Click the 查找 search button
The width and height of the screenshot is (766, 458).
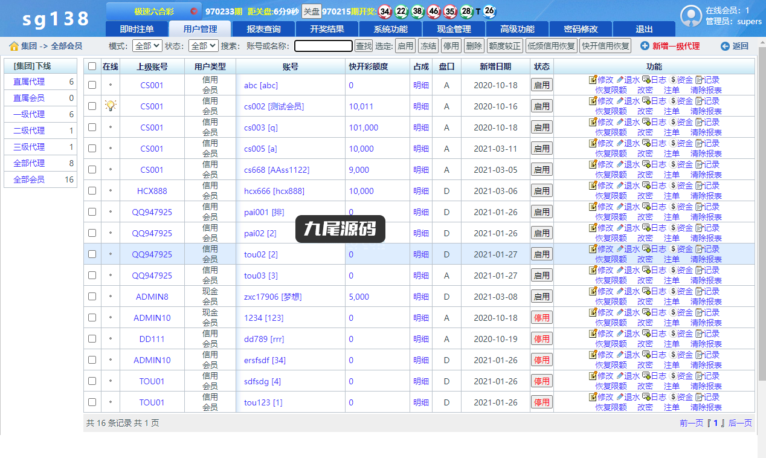[x=364, y=46]
